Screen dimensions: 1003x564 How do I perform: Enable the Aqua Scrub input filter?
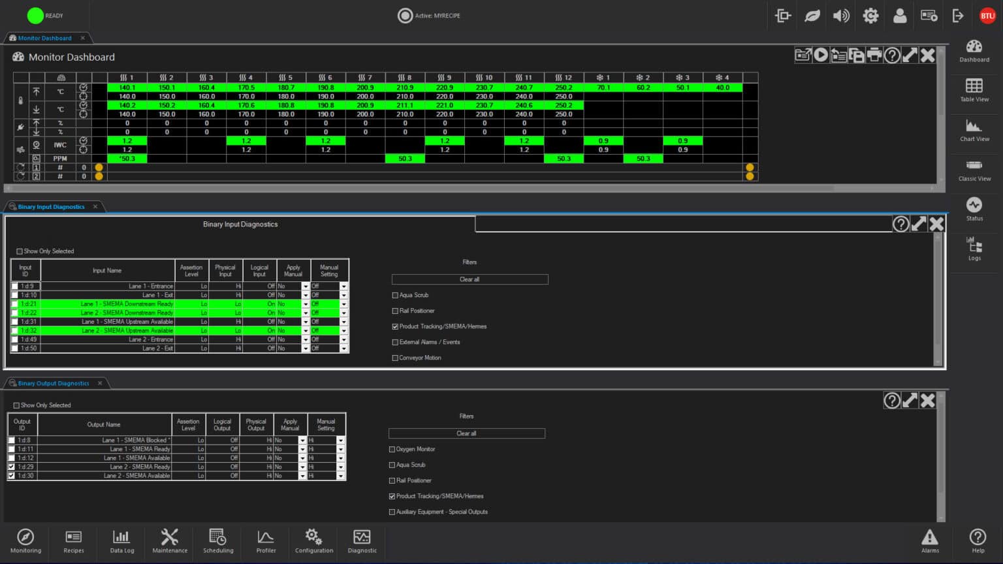395,296
